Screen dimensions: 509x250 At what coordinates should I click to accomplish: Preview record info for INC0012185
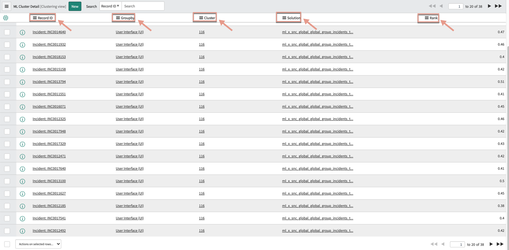coord(22,206)
